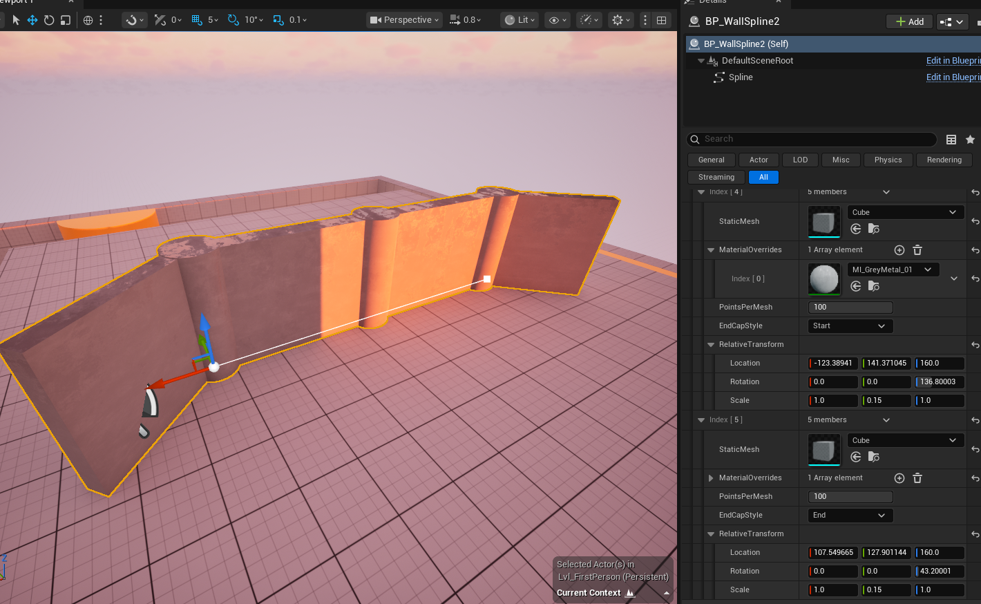Expand Index [5] MaterialOverrides section

click(711, 478)
